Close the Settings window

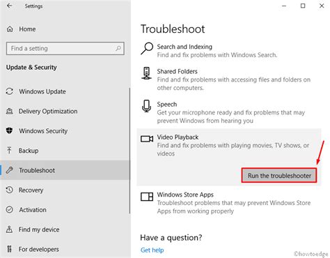(x=322, y=6)
